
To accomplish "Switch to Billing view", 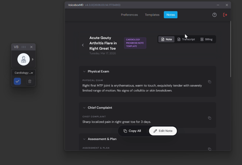I will [206, 39].
